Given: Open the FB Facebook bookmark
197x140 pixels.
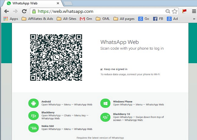Looking at the screenshot, I should tap(158, 19).
